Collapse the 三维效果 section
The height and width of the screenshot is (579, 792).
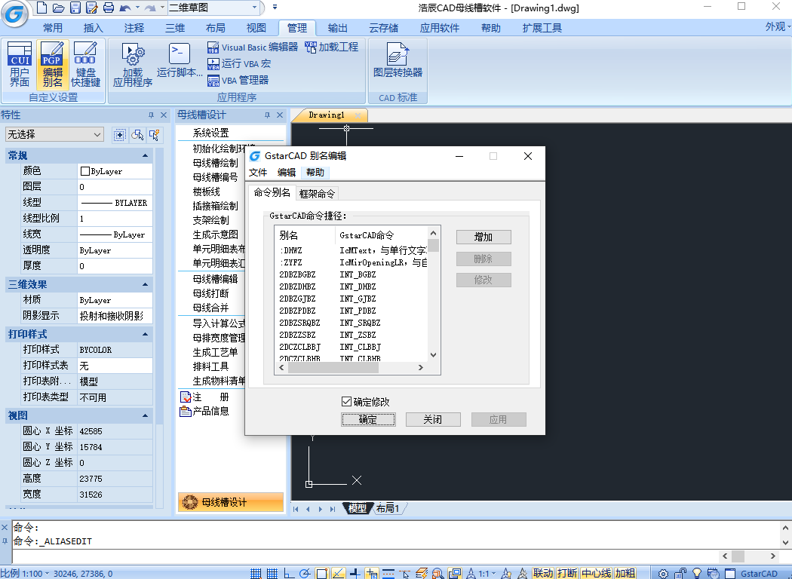pyautogui.click(x=145, y=285)
